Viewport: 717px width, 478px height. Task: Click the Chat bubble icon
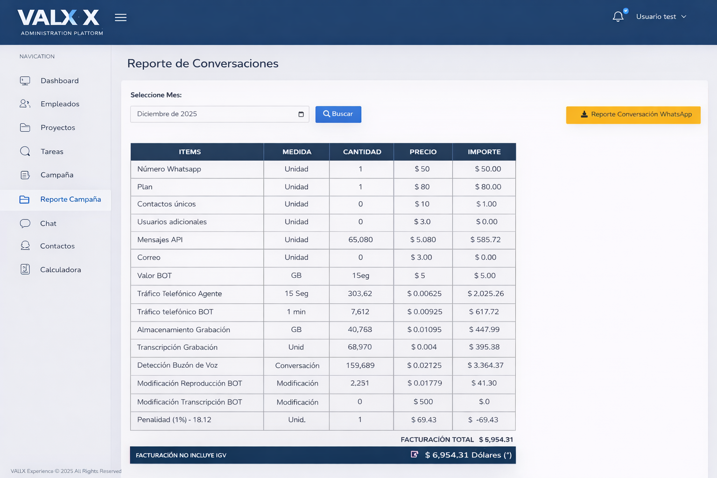(x=25, y=224)
